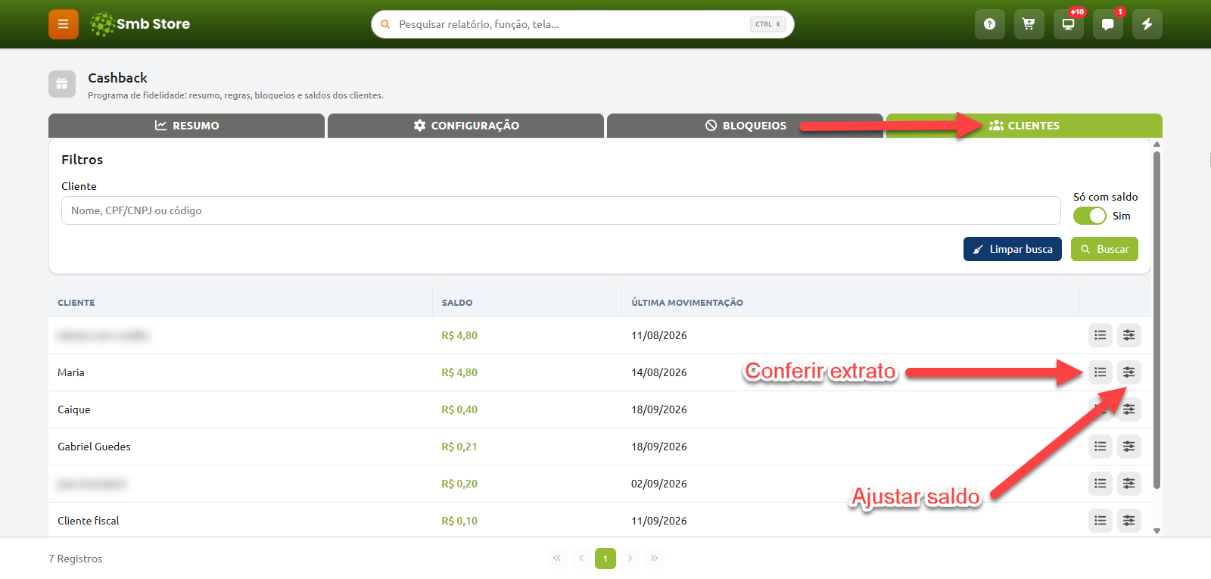This screenshot has height=579, width=1211.
Task: Adjust saldo icon for Cliente fiscal
Action: 1129,521
